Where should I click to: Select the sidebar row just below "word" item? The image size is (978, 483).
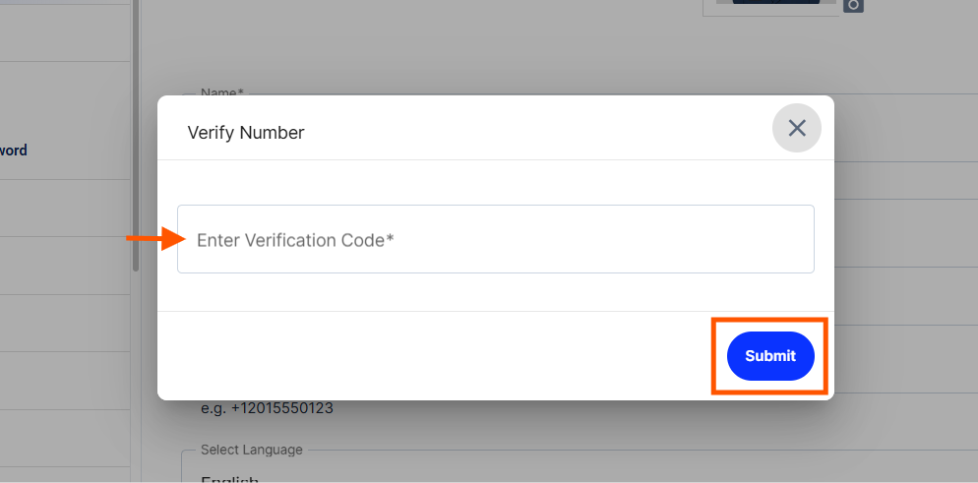click(x=65, y=209)
